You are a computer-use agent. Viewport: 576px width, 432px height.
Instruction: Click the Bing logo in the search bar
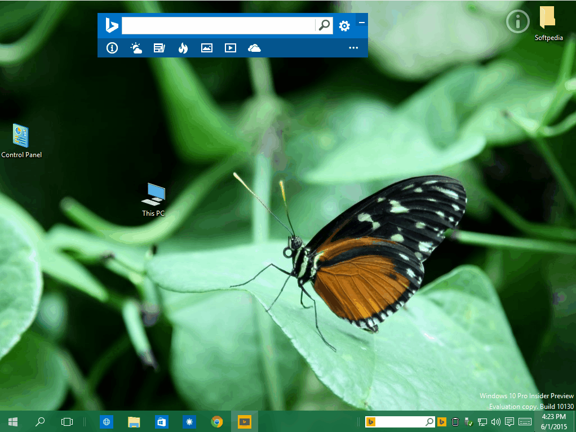point(112,25)
